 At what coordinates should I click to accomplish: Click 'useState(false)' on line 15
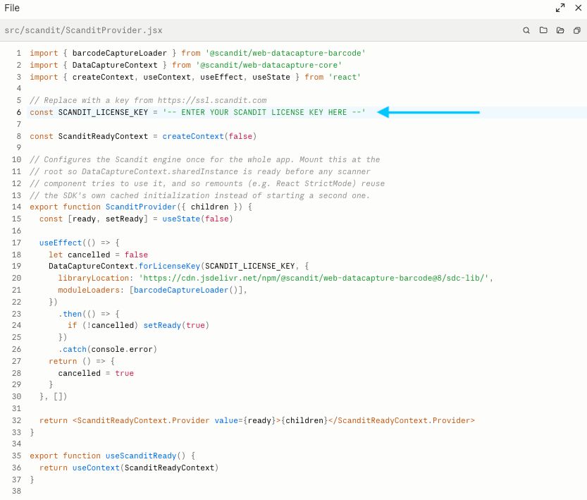click(197, 219)
